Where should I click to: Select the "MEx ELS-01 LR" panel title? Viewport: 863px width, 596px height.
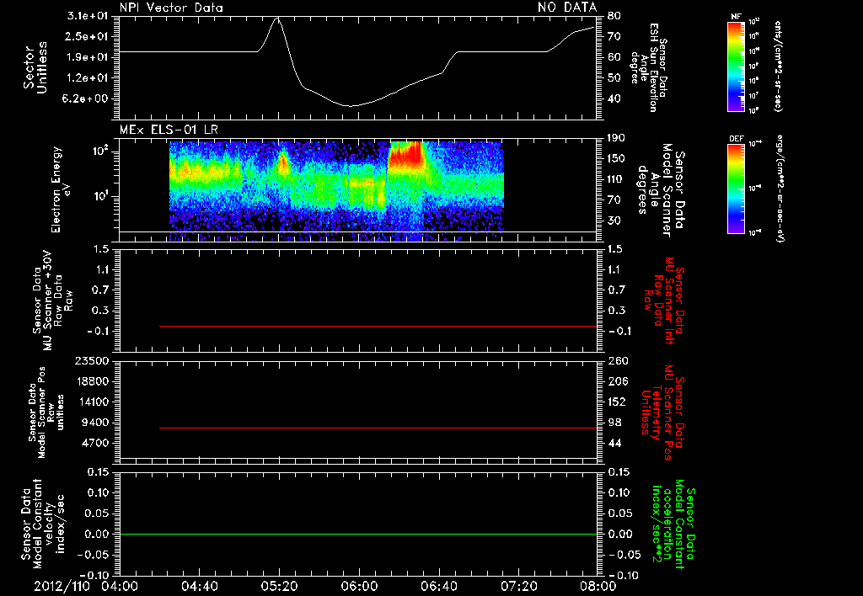[169, 130]
